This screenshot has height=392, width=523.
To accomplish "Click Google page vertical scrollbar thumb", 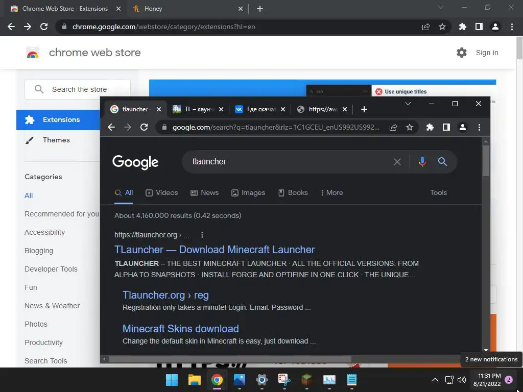I will [x=486, y=161].
